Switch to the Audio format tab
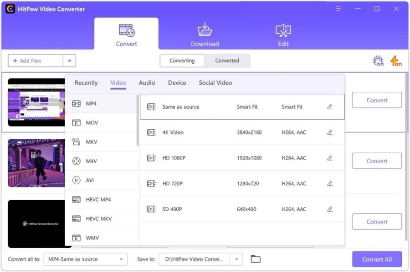Screen dimensions: 410x272 [x=147, y=83]
